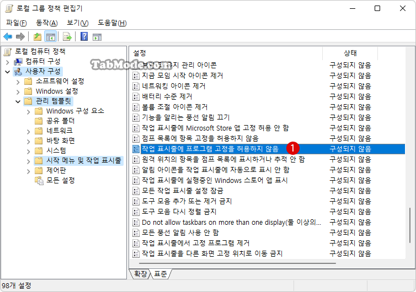Go up one level with folder-arrow icon
The height and width of the screenshot is (292, 416).
click(x=38, y=36)
